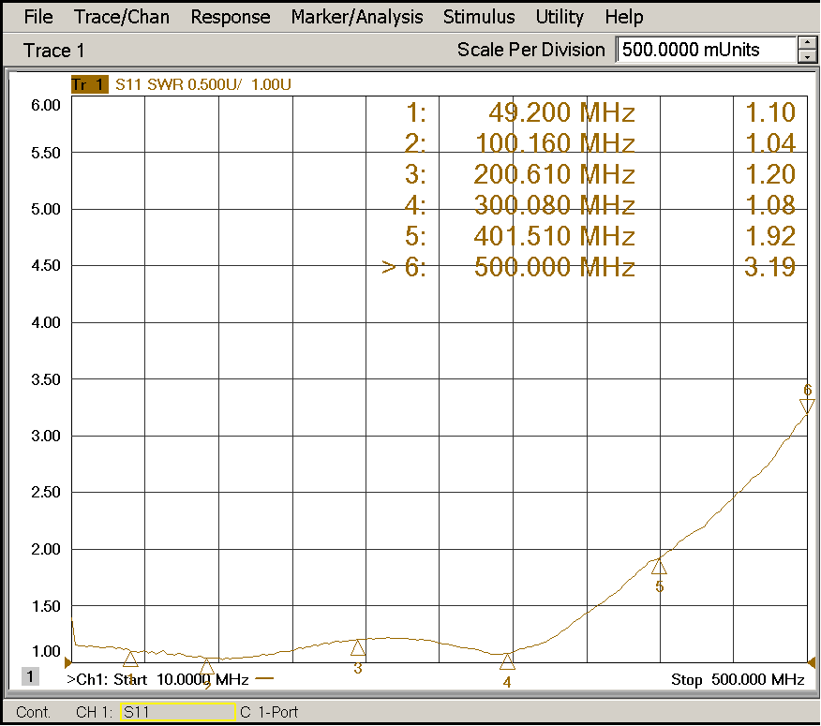This screenshot has width=821, height=726.
Task: Select marker 3 triangle on the trace
Action: pos(357,647)
